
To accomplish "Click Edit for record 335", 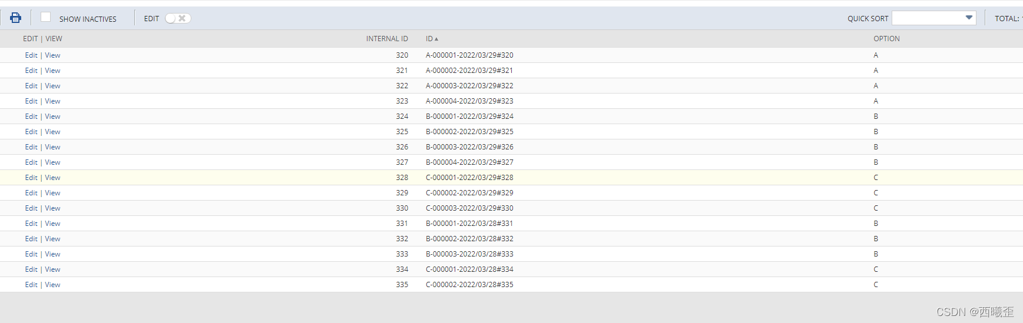I will coord(31,285).
